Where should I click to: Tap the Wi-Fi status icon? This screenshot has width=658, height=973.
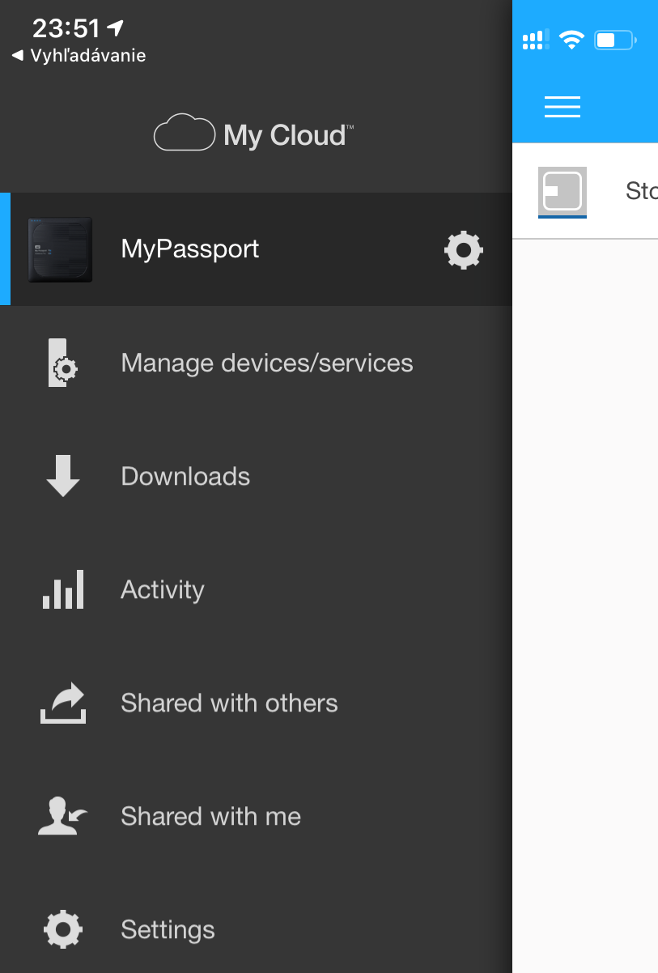[x=571, y=39]
